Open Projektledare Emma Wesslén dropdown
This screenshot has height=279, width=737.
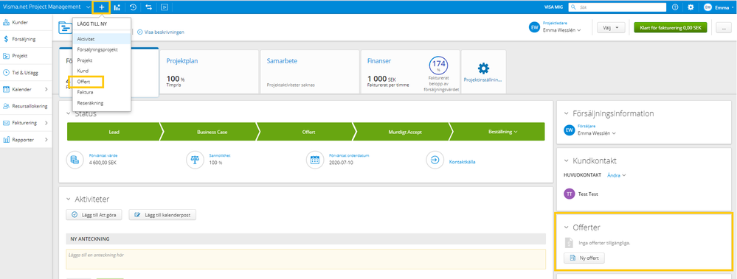pyautogui.click(x=561, y=30)
